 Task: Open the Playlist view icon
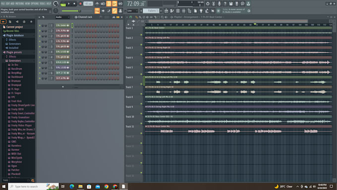166,11
